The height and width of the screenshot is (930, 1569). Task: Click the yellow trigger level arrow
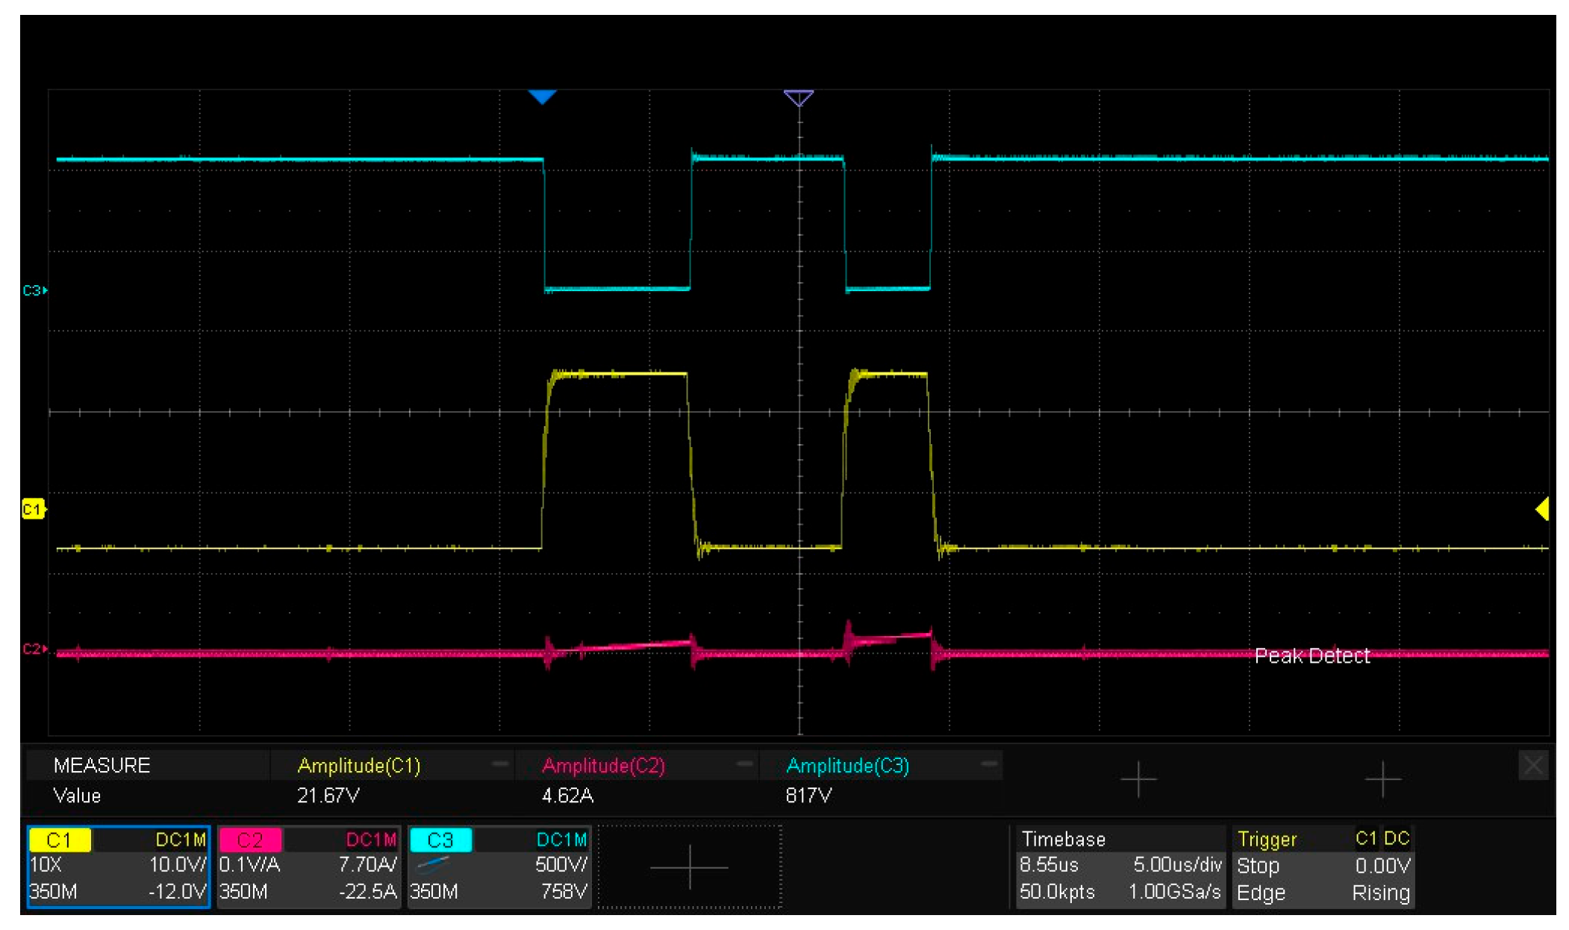click(1541, 509)
